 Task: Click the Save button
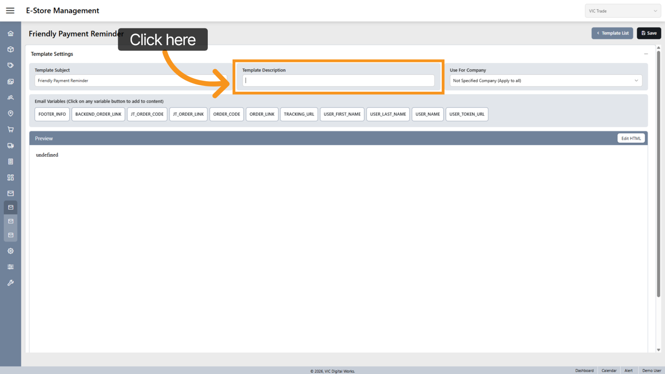coord(649,33)
